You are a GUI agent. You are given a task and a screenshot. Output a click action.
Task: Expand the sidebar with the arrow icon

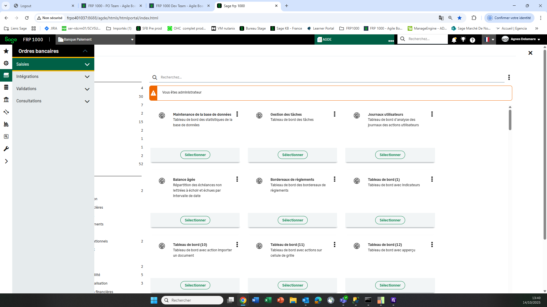tap(6, 161)
